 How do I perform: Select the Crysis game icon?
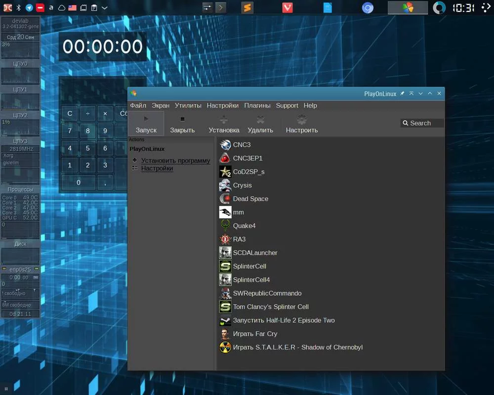pos(225,185)
